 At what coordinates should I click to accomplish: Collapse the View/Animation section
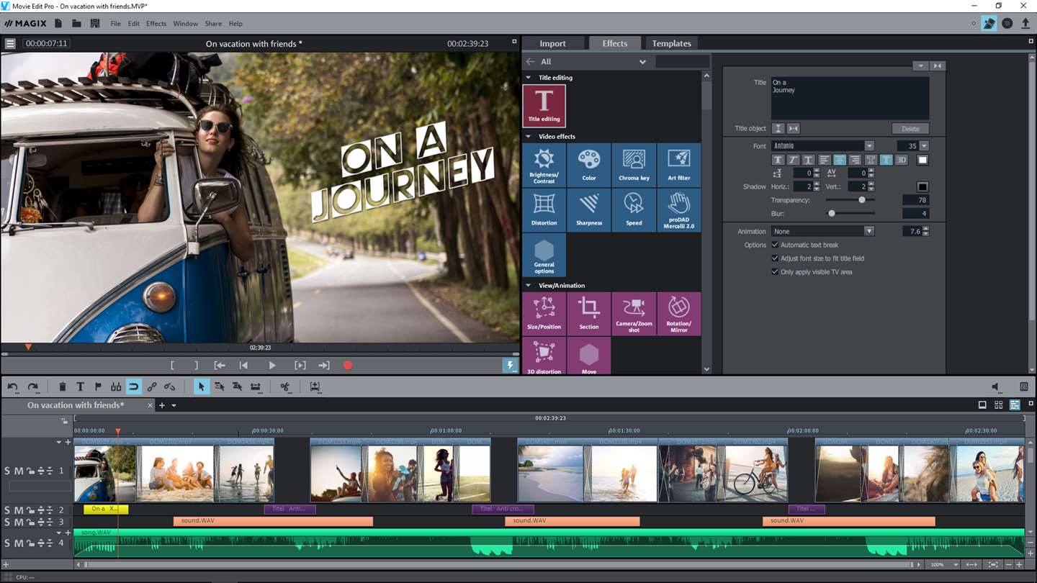(x=529, y=286)
